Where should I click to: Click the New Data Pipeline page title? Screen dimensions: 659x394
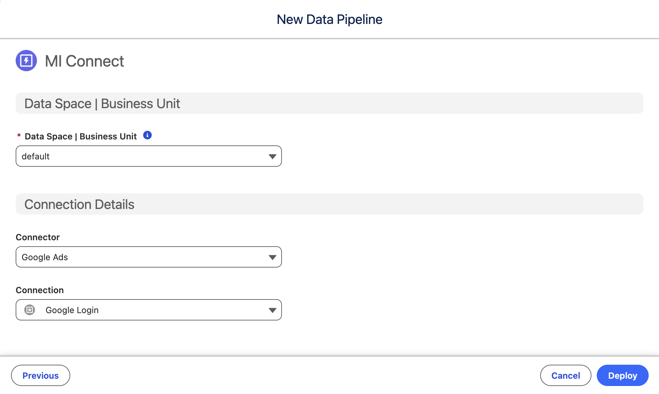pyautogui.click(x=329, y=19)
